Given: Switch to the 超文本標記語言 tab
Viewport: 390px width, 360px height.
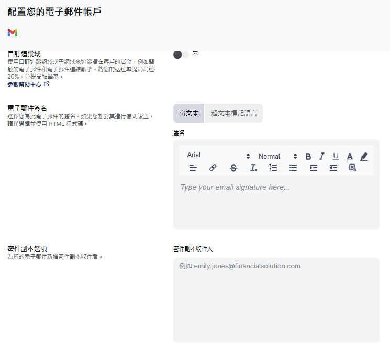Looking at the screenshot, I should 233,113.
